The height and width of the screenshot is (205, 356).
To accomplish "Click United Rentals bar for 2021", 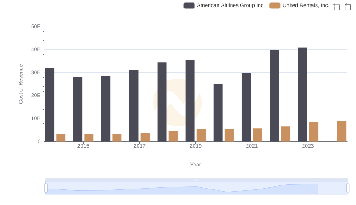I will click(x=258, y=135).
